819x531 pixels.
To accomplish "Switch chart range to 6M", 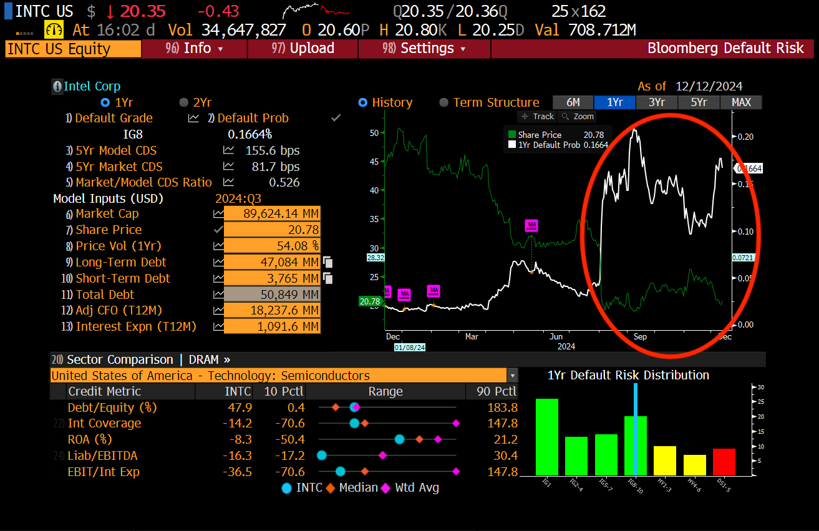I will click(573, 102).
